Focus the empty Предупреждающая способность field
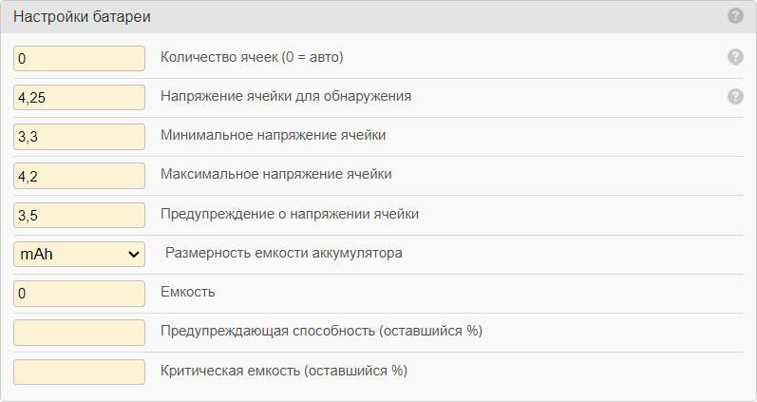The image size is (757, 402). 79,332
